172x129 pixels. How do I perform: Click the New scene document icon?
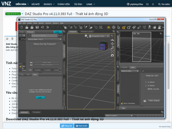click(x=22, y=27)
